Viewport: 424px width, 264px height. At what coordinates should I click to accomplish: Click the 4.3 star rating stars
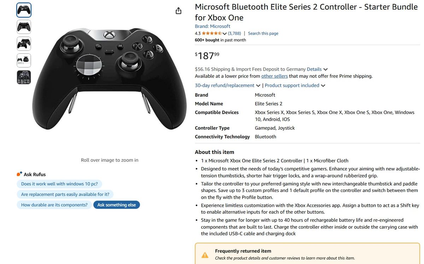(x=211, y=33)
